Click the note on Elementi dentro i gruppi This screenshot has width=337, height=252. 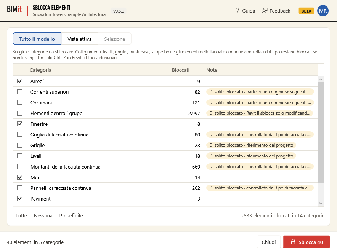pos(260,113)
